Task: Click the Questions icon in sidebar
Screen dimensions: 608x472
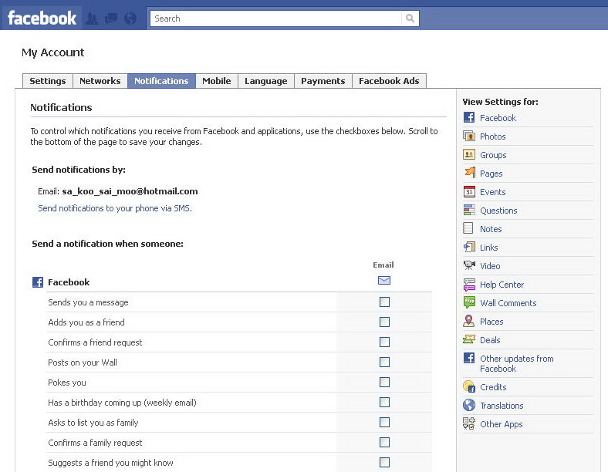Action: tap(469, 210)
